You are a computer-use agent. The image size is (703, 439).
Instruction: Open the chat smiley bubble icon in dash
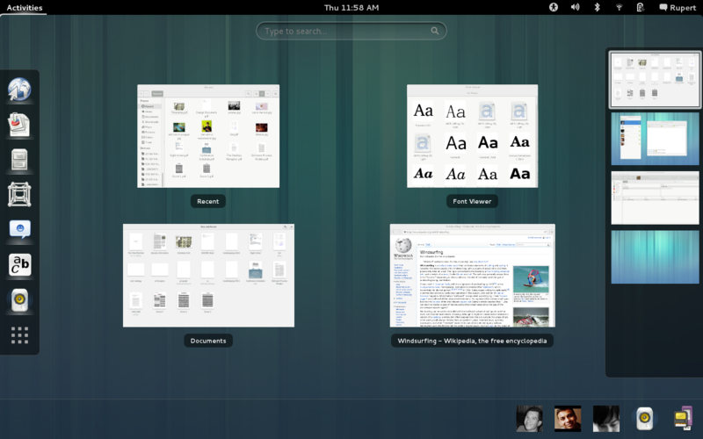pyautogui.click(x=19, y=230)
